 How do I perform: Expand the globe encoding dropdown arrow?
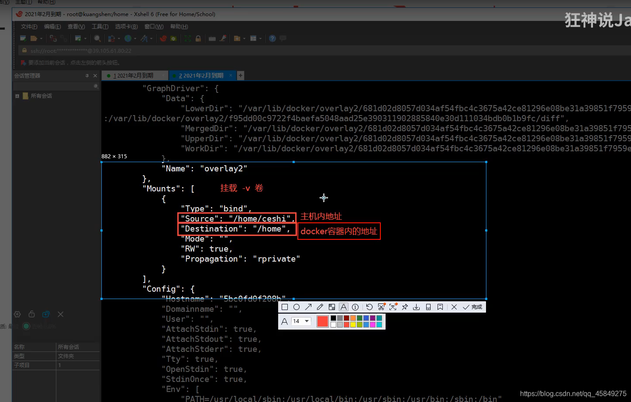click(135, 38)
